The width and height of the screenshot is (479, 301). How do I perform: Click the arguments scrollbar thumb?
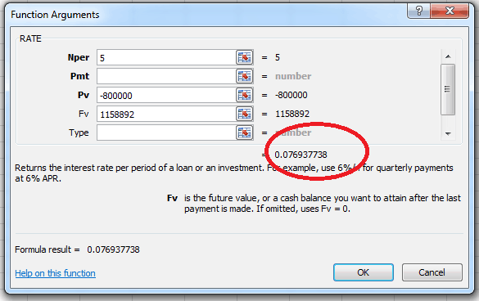point(448,89)
